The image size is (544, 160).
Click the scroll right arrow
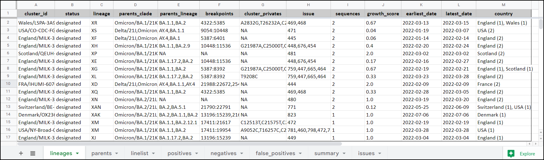(535, 143)
